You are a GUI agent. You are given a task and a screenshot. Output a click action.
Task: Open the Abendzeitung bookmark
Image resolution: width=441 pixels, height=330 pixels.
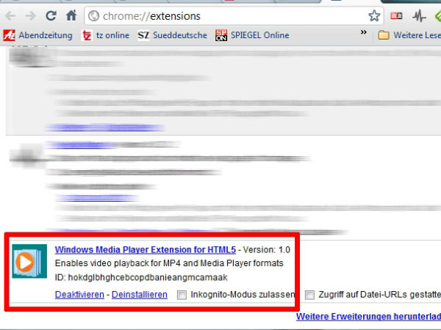pyautogui.click(x=38, y=34)
